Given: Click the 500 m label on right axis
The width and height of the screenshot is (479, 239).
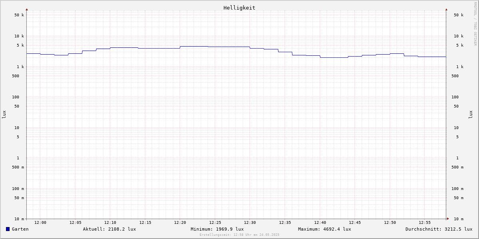Looking at the screenshot, I should tap(457, 167).
